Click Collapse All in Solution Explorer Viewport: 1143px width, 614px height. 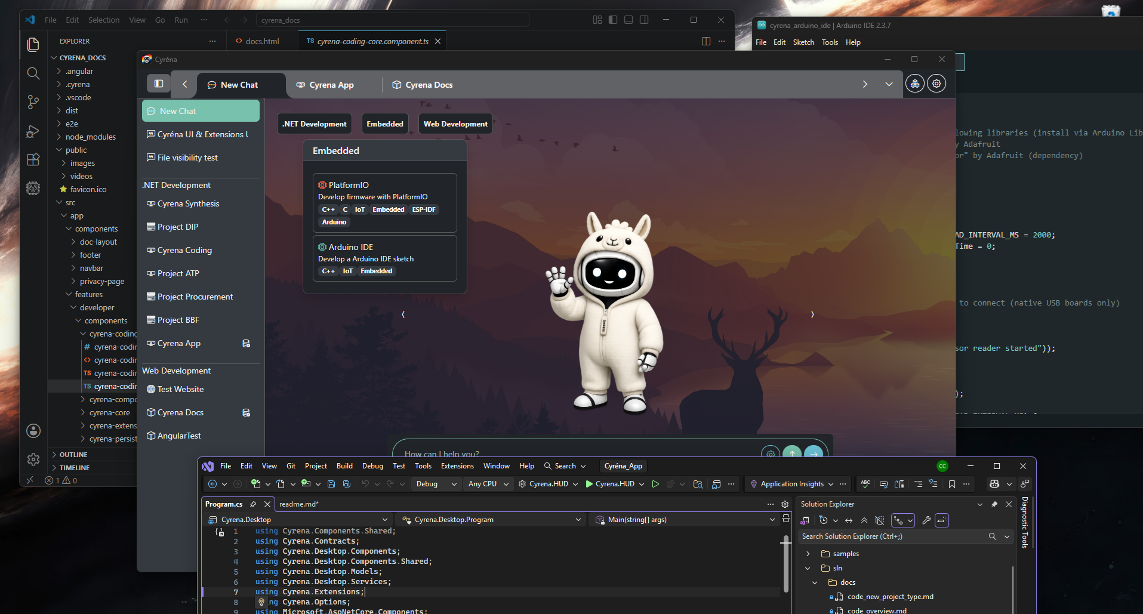pos(864,520)
